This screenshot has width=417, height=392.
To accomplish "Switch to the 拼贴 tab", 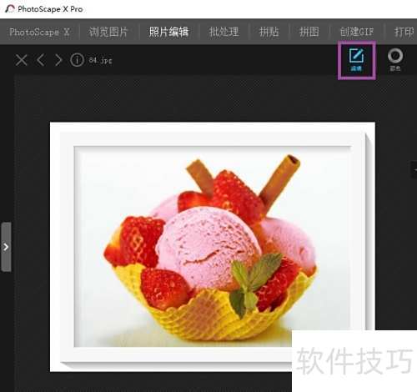I will (x=269, y=32).
